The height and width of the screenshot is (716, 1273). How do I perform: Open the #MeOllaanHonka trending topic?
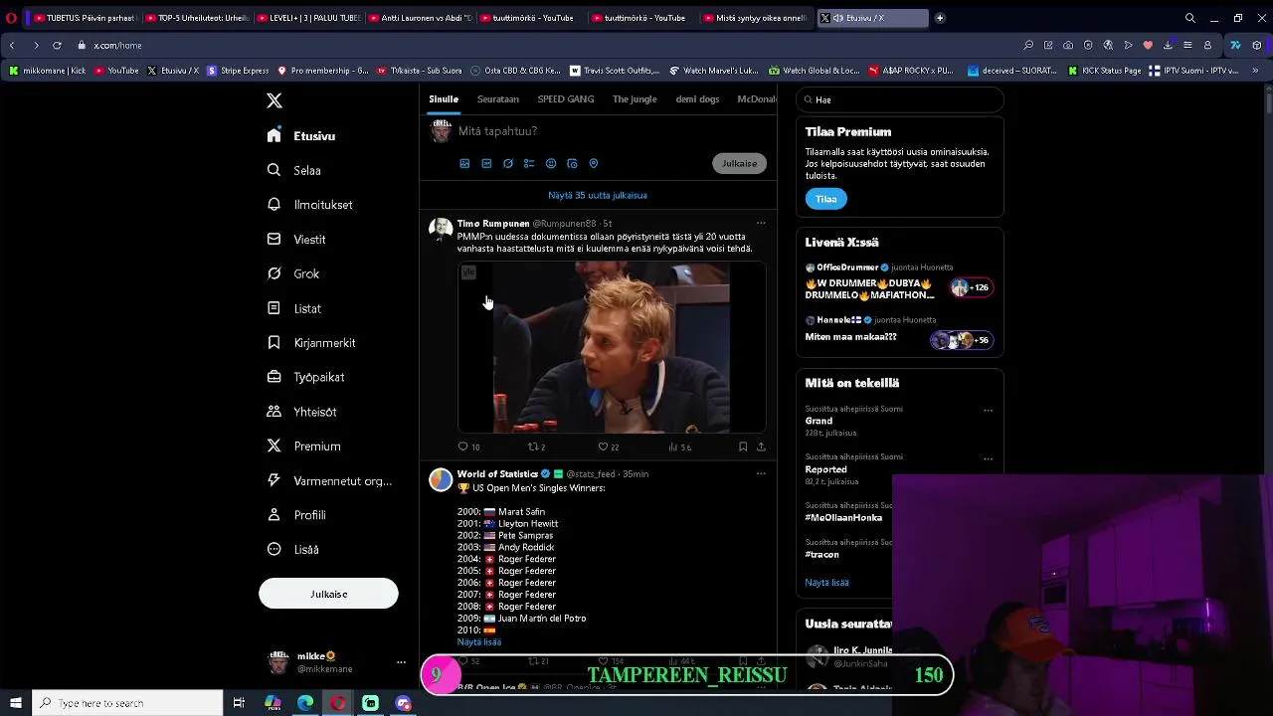[843, 518]
